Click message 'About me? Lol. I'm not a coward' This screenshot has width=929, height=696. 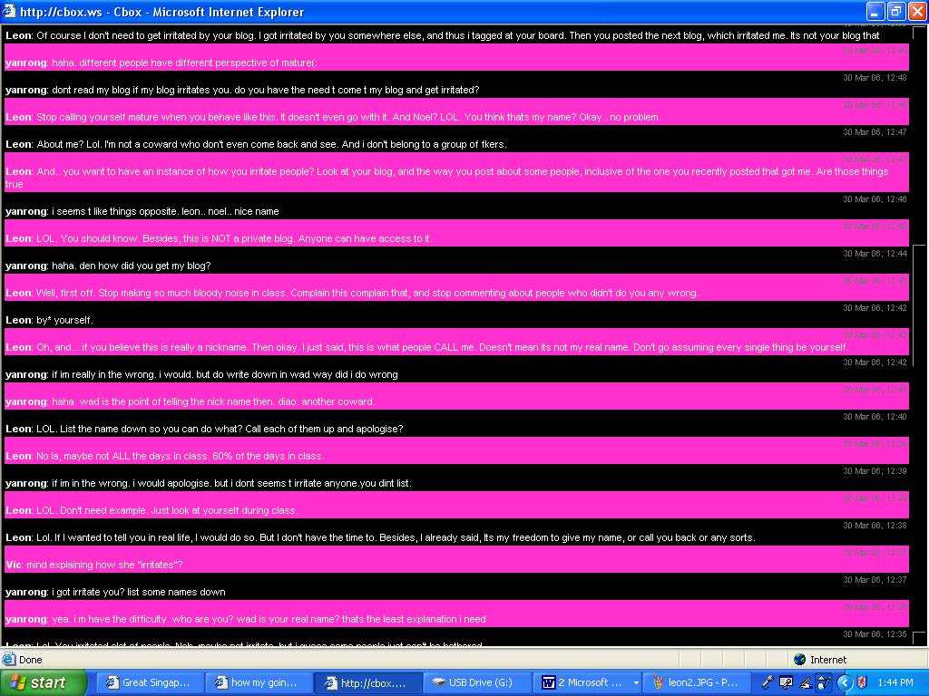[271, 144]
